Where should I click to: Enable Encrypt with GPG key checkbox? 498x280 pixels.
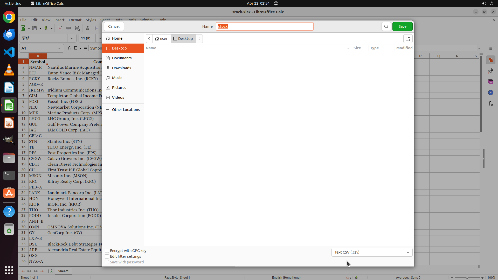(107, 251)
